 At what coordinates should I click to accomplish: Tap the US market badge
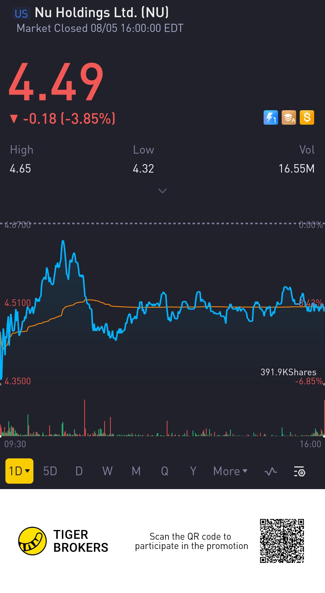pyautogui.click(x=21, y=14)
